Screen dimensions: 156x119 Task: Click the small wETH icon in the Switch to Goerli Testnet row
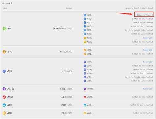coord(85,73)
